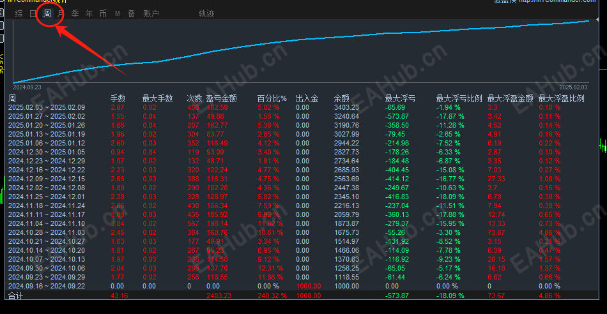
Task: Select week row 2024.12.16 ~ 2024.12.22
Action: point(303,170)
